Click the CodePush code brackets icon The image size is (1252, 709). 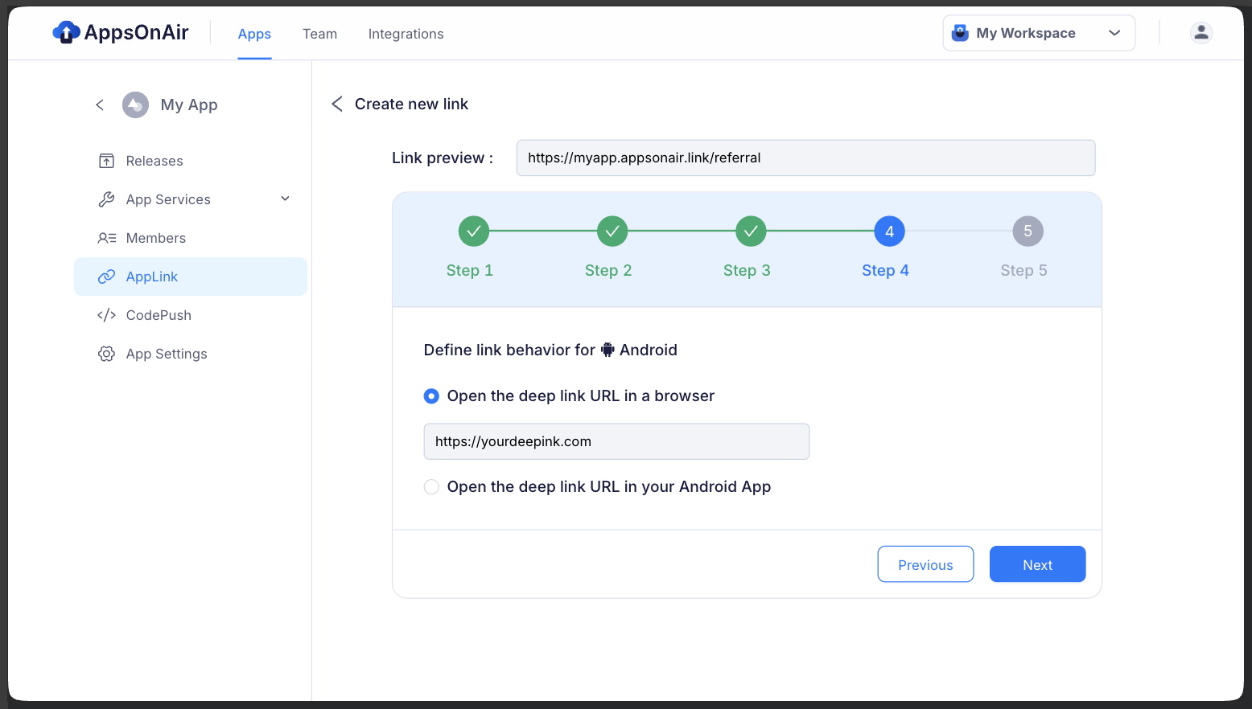[106, 315]
